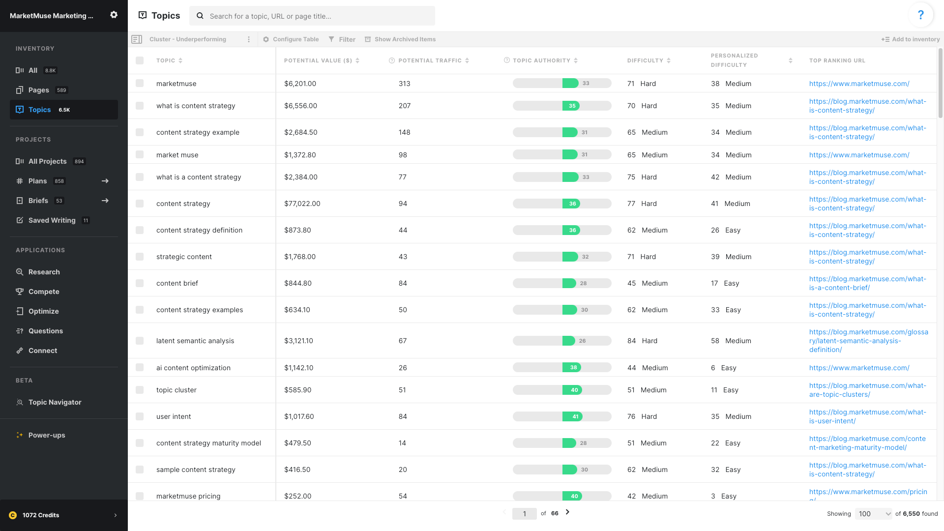This screenshot has width=944, height=531.
Task: Toggle the select-all checkbox in table header
Action: 140,60
